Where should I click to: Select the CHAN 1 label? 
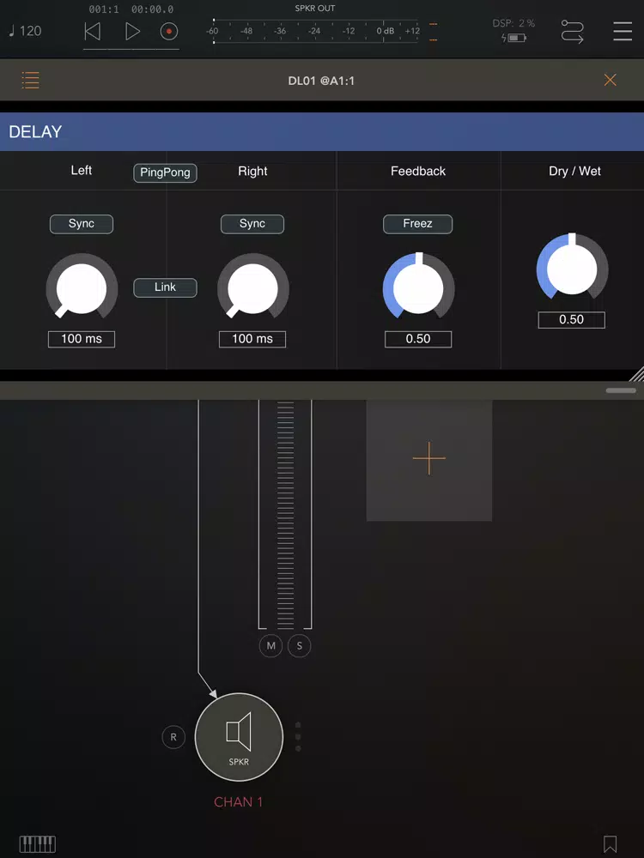click(238, 802)
